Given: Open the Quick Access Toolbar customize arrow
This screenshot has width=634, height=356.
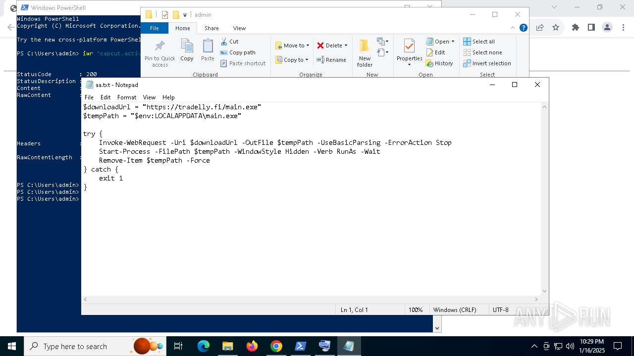Looking at the screenshot, I should tap(185, 15).
